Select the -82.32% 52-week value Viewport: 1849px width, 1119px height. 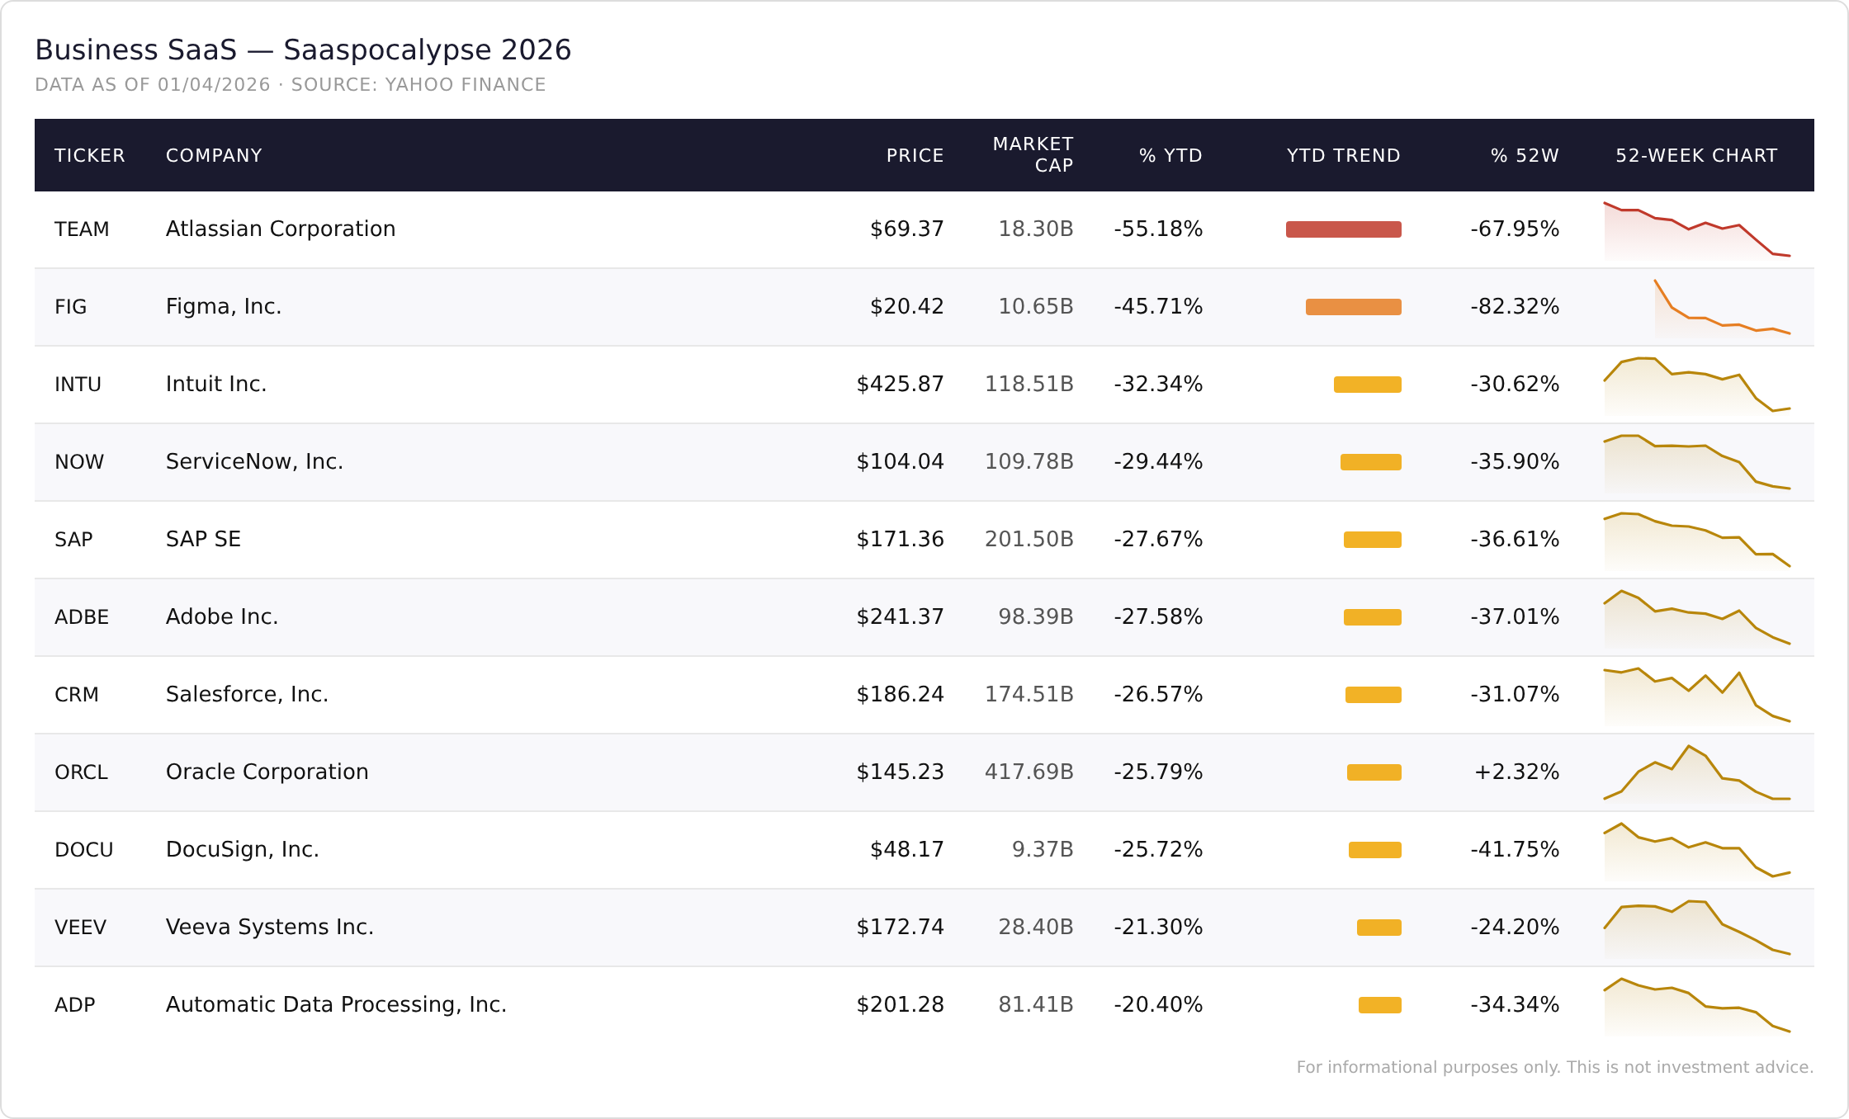pos(1515,306)
